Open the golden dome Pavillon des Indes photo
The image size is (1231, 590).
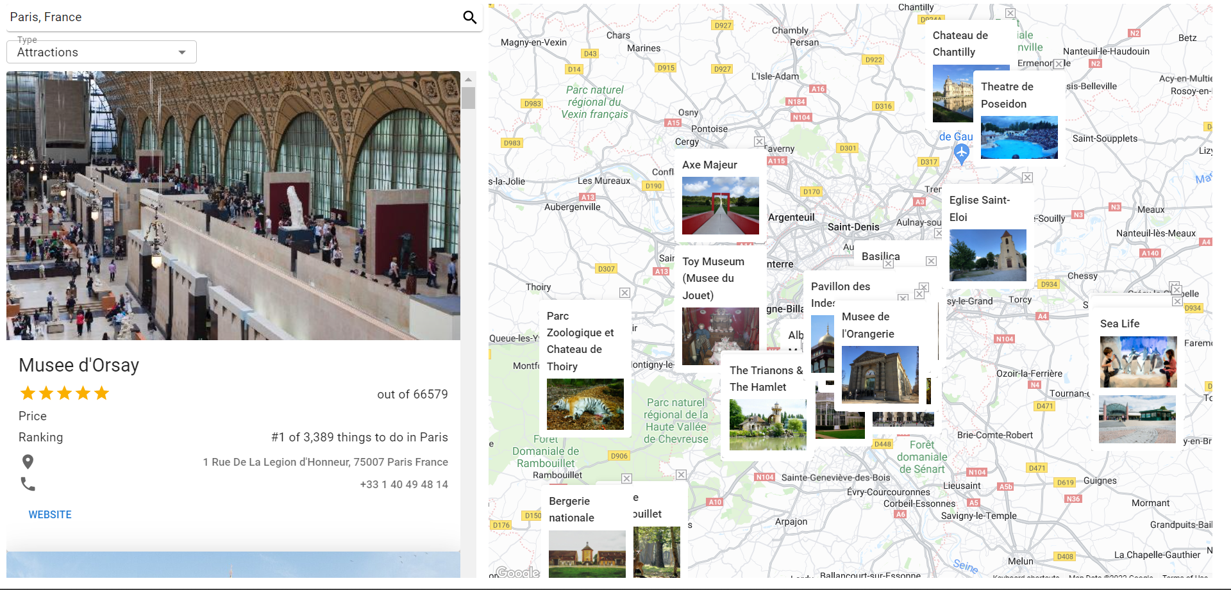(x=823, y=344)
